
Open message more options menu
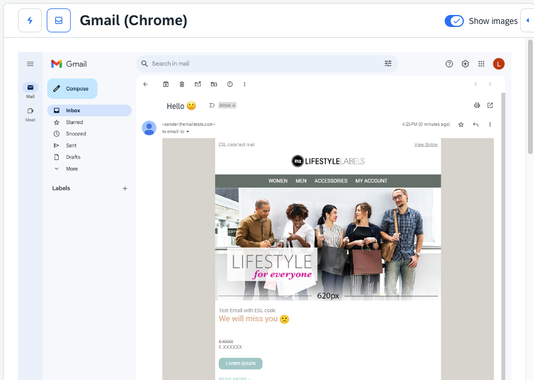pos(490,125)
